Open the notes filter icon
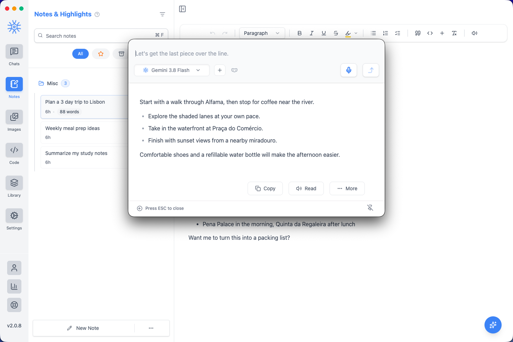Screen dimensions: 513x342 pos(162,14)
